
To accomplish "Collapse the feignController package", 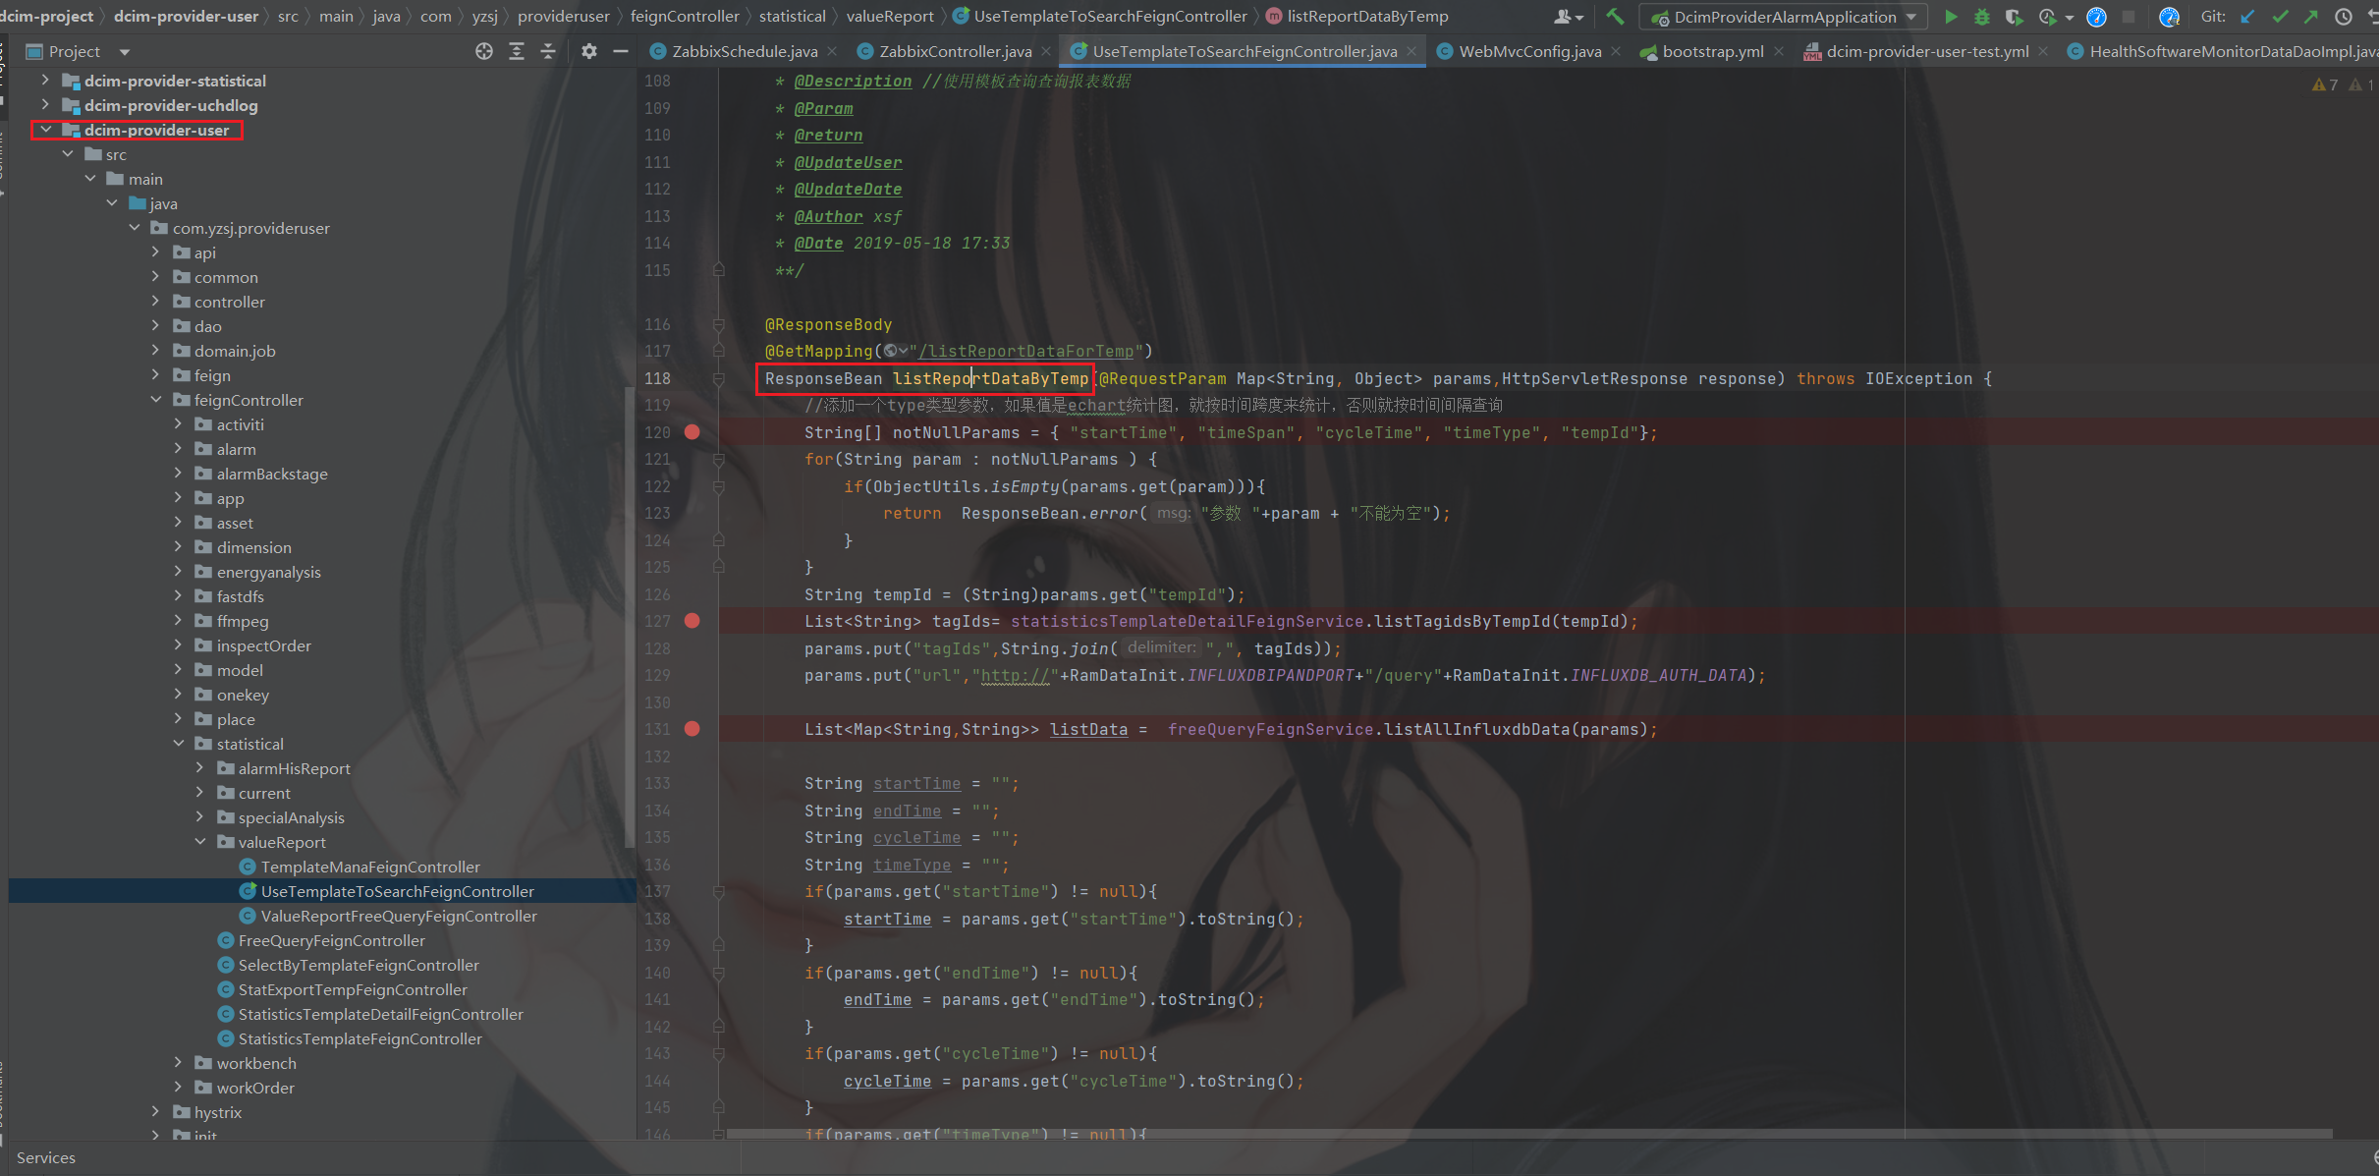I will (156, 400).
